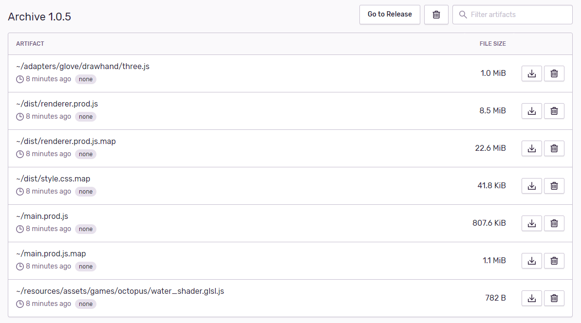Open the water_shader.glsl.js artifact link
Viewport: 581px width, 323px height.
(x=120, y=290)
